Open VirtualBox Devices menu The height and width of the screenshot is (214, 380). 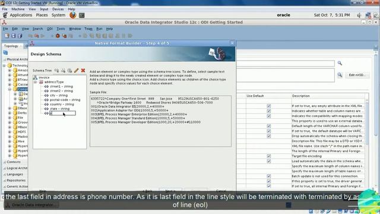(58, 9)
